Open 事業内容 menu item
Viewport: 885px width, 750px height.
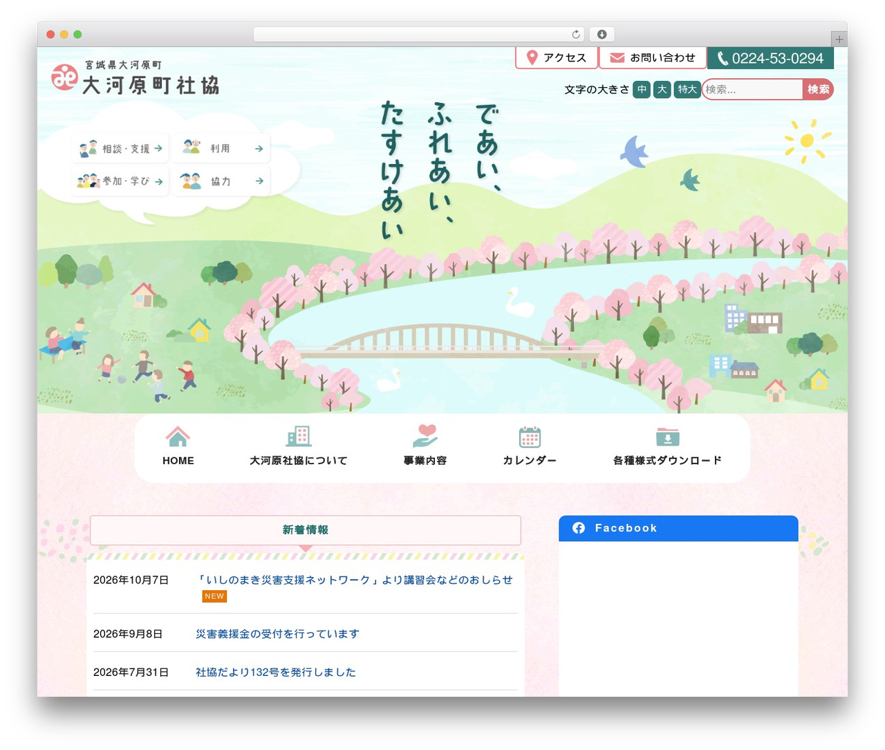[x=425, y=461]
